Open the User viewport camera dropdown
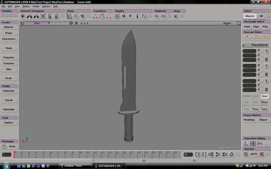Viewport: 271px width, 169px height. (37, 23)
